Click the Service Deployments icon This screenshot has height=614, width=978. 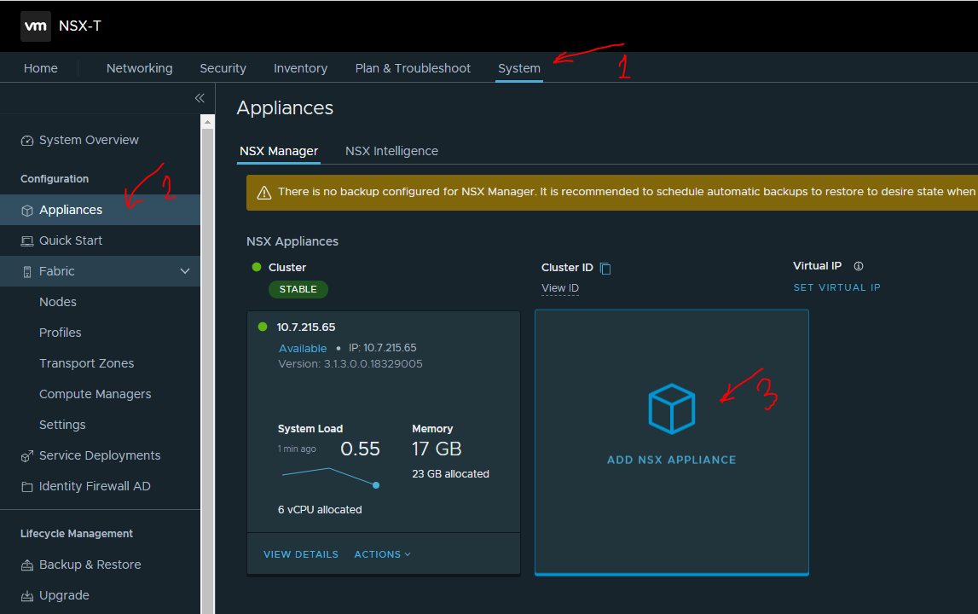pos(26,456)
